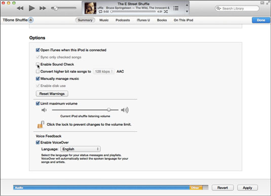Click the TBone Shuffle device name
This screenshot has width=271, height=196.
[x=15, y=20]
